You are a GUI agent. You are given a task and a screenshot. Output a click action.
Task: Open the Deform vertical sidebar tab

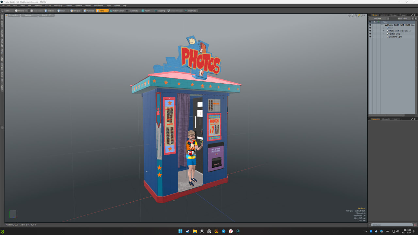click(x=2, y=24)
